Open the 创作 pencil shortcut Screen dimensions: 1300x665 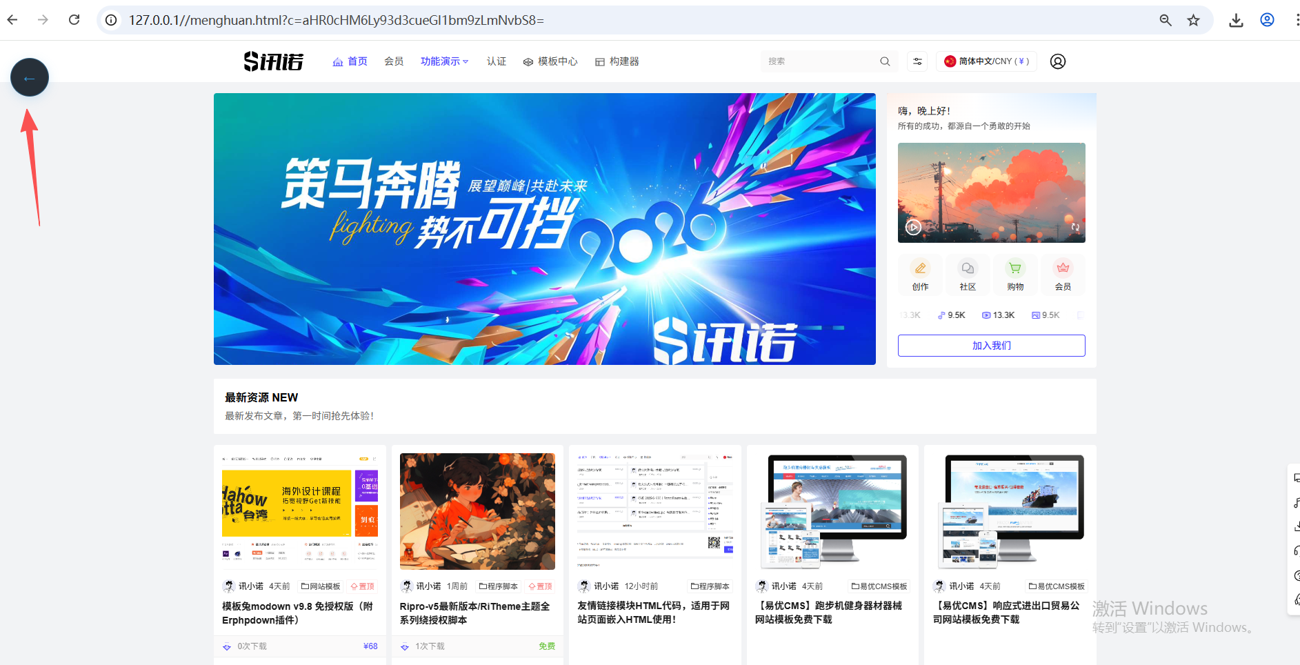920,275
